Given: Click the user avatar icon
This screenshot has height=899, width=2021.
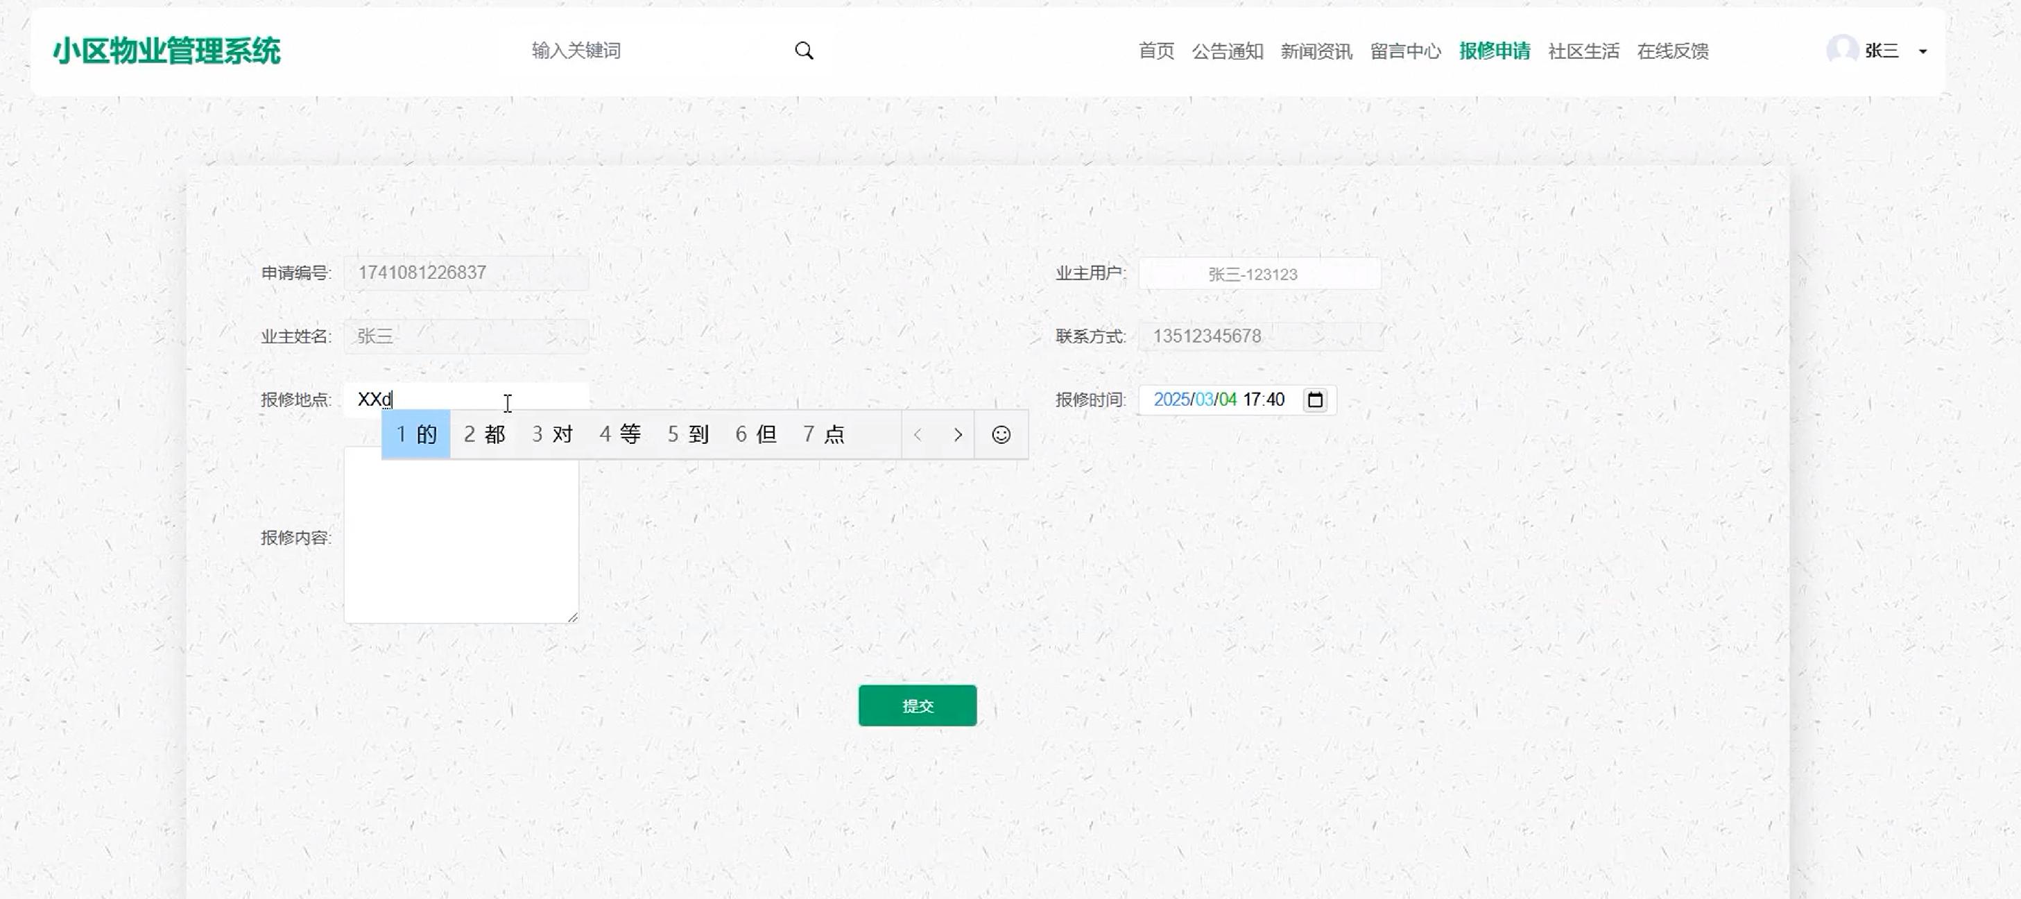Looking at the screenshot, I should coord(1841,50).
